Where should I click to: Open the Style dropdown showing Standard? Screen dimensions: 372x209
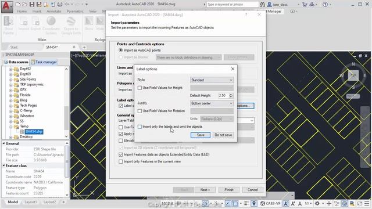click(212, 80)
